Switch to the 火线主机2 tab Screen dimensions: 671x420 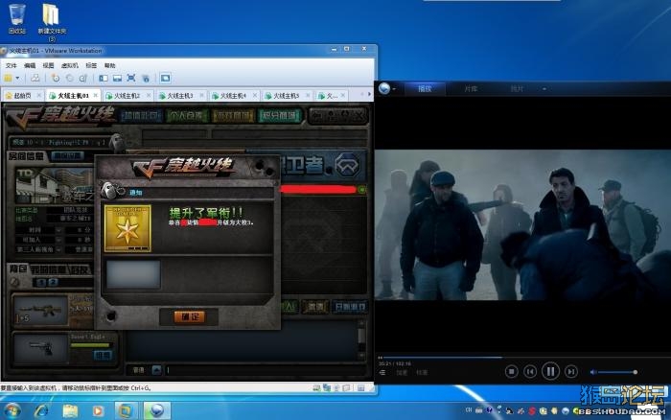pos(127,96)
